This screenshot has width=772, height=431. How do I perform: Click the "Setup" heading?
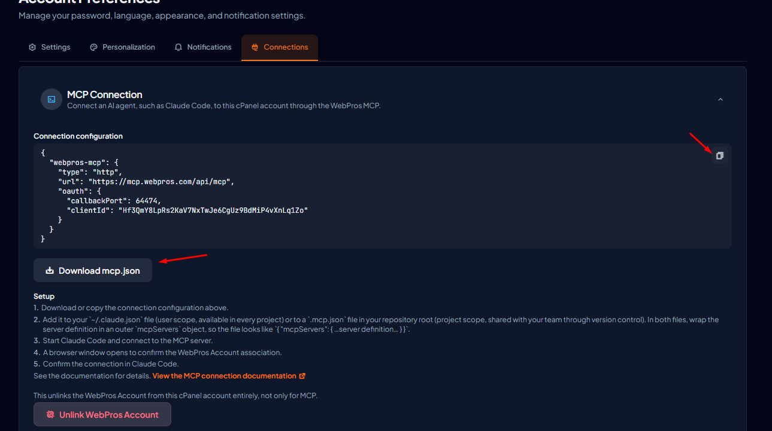click(x=44, y=296)
